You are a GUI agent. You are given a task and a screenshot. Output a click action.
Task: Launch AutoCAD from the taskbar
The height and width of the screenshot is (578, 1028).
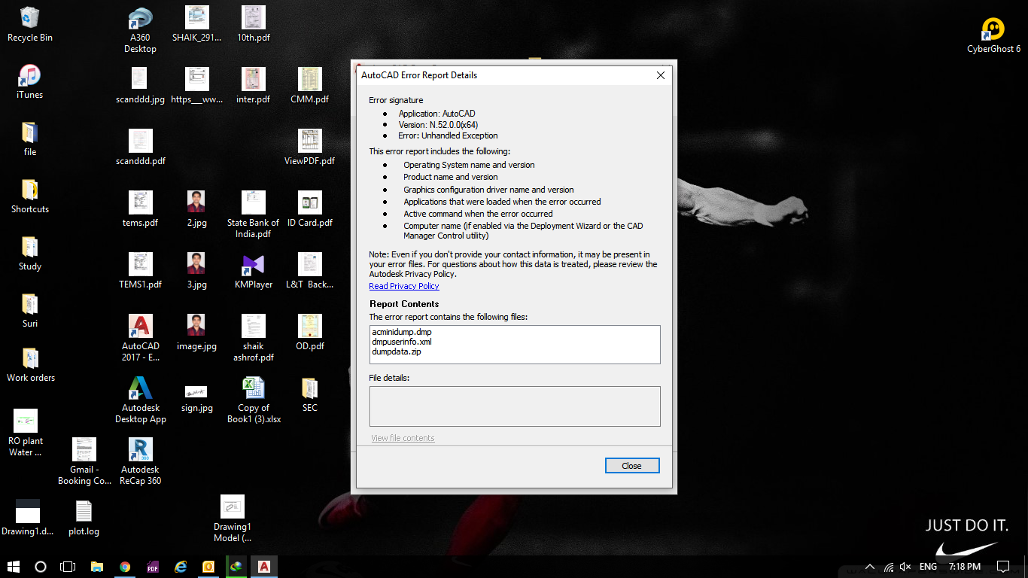tap(263, 567)
